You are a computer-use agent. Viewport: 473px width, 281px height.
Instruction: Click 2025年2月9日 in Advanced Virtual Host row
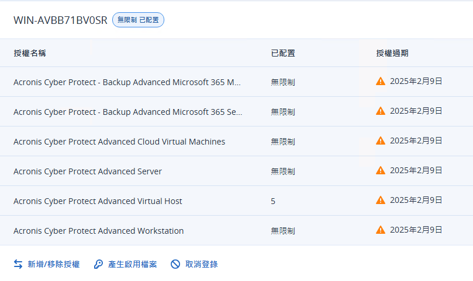coord(416,201)
